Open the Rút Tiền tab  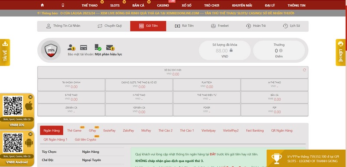(184, 26)
